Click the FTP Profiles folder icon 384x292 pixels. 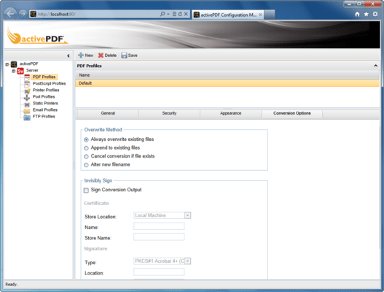click(27, 118)
